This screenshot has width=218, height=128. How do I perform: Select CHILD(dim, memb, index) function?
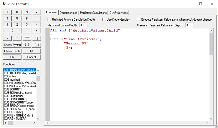point(20,70)
